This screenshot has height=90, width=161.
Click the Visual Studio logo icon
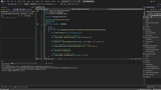(x=2, y=1)
